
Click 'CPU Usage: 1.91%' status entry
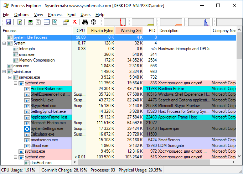pyautogui.click(x=18, y=170)
